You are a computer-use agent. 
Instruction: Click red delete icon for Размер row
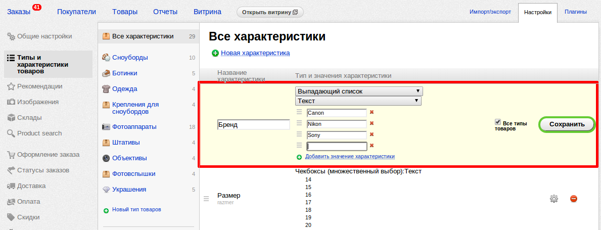tap(574, 199)
